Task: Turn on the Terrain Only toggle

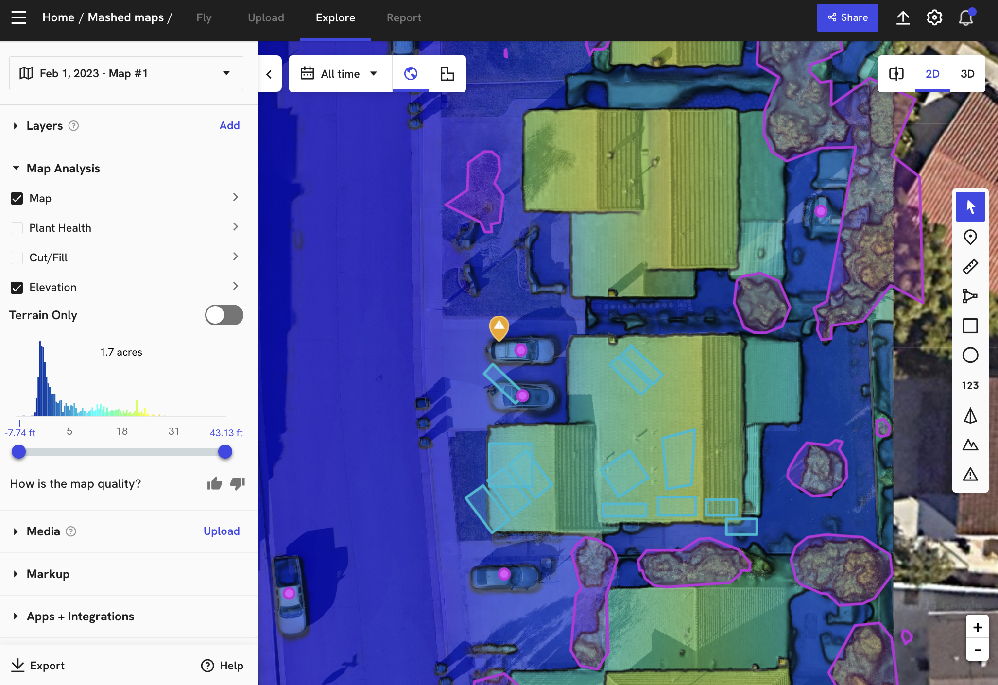Action: coord(224,315)
